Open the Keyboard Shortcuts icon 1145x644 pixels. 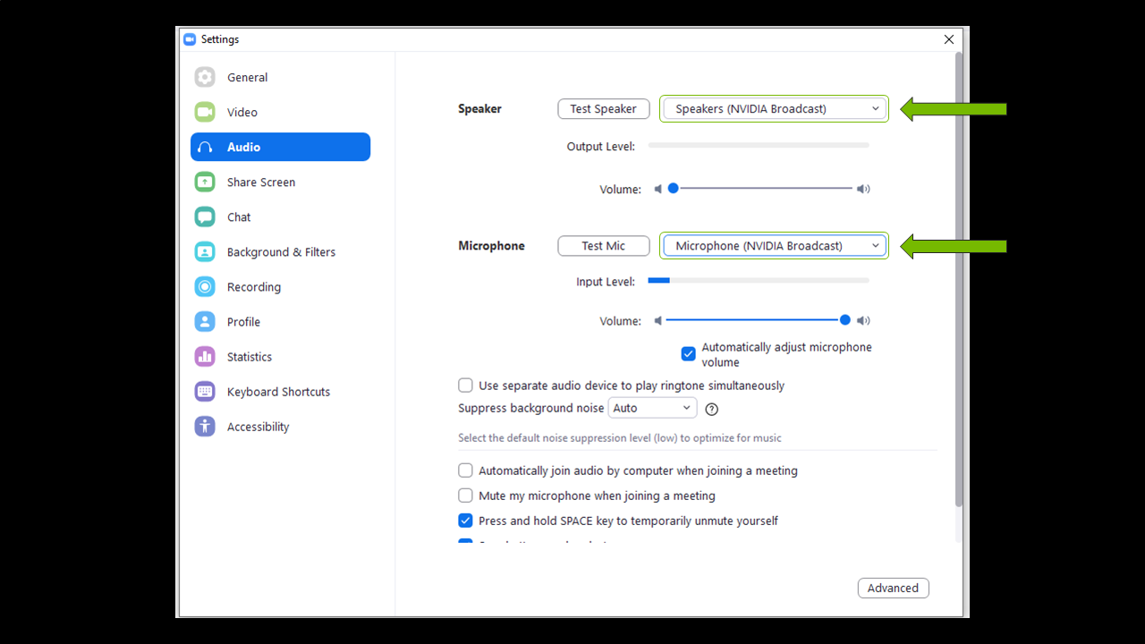(205, 392)
